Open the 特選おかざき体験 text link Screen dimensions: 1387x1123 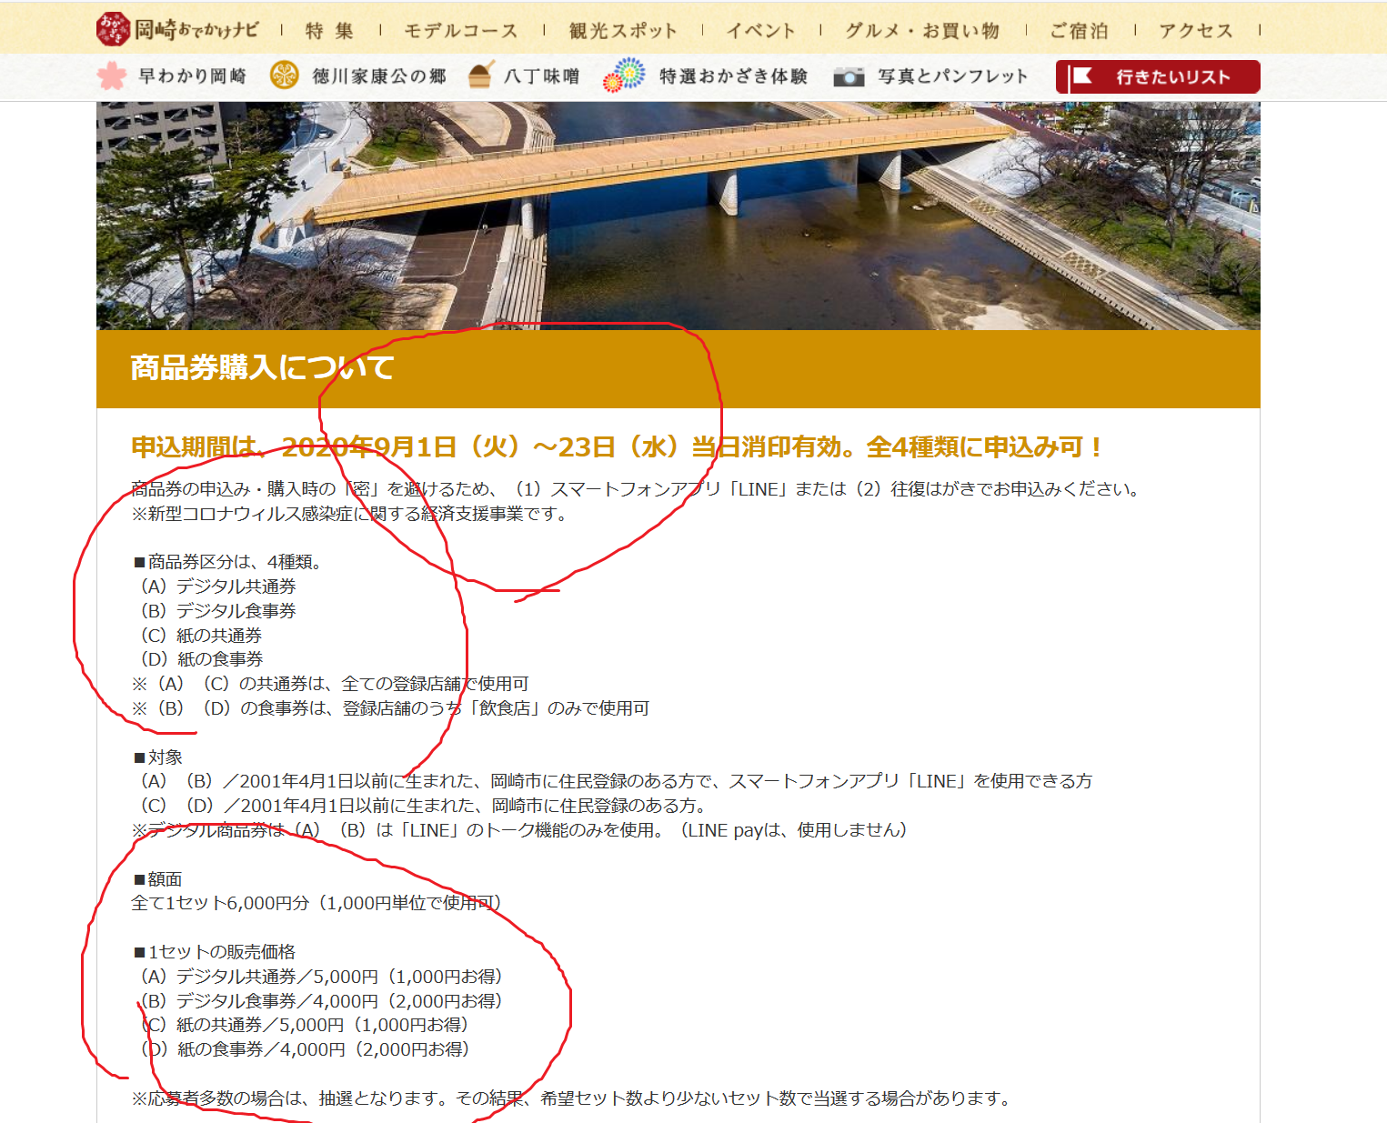pyautogui.click(x=733, y=76)
